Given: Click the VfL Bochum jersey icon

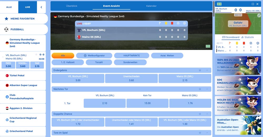Looking at the screenshot, I should [x=79, y=30].
